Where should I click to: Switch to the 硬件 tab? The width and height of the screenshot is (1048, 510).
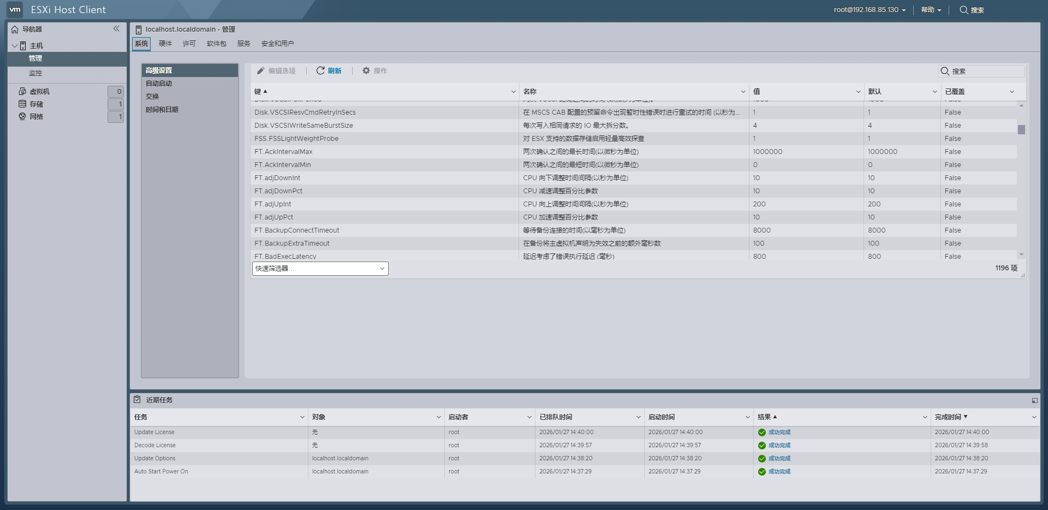click(165, 44)
